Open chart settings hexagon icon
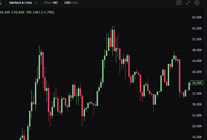 pyautogui.click(x=197, y=3)
